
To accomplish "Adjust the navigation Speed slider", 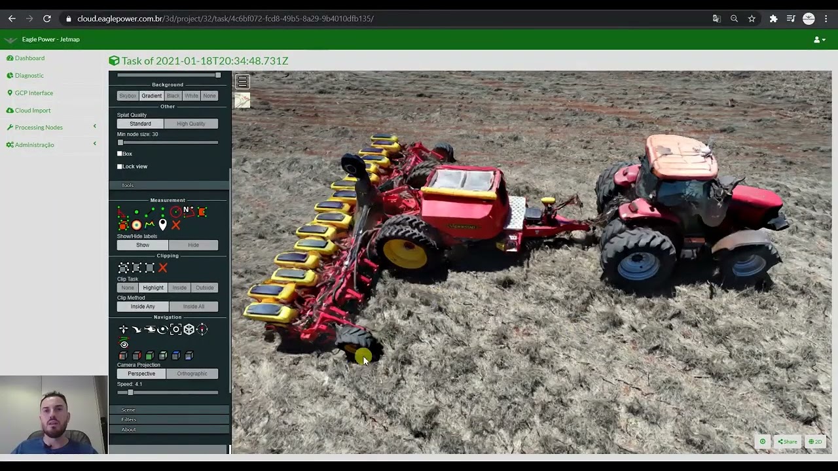I will tap(168, 392).
